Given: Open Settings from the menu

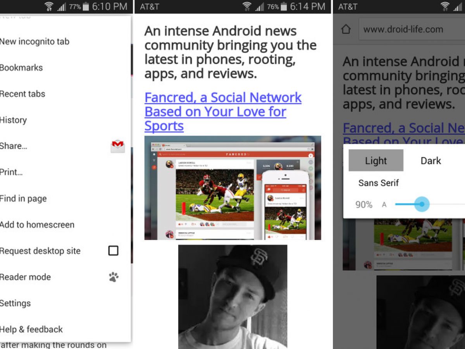Looking at the screenshot, I should click(x=15, y=303).
